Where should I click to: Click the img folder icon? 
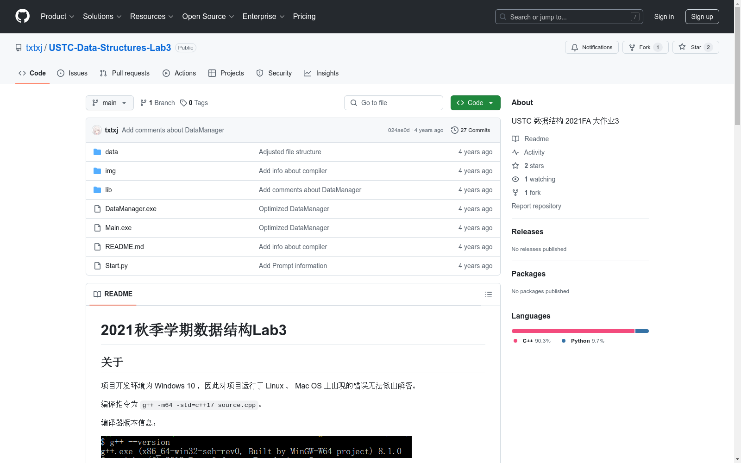(x=97, y=171)
